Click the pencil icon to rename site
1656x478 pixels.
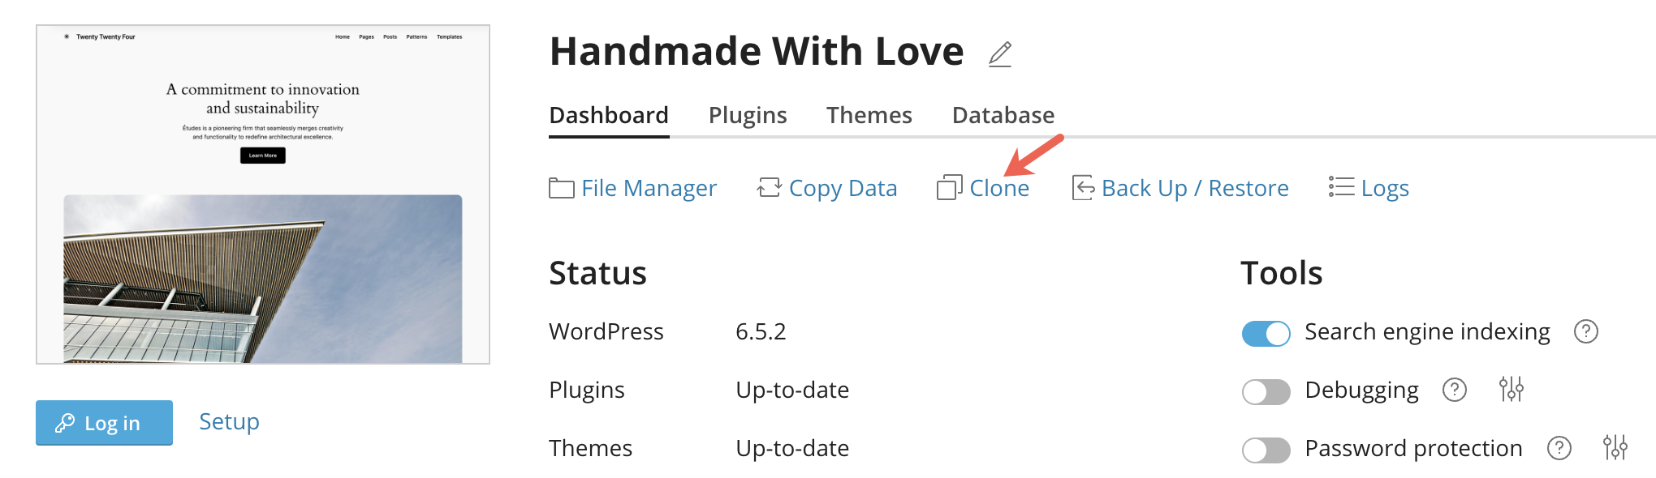pos(1000,54)
